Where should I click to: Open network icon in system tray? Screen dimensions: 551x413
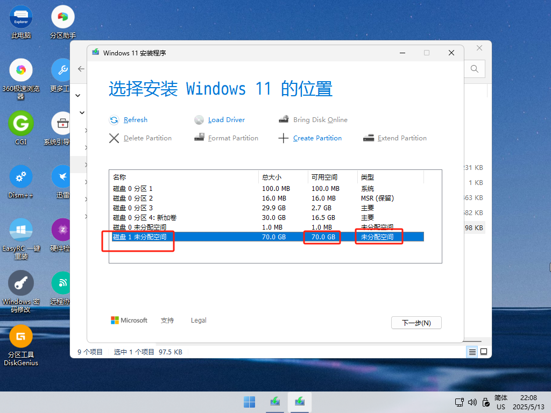point(459,402)
